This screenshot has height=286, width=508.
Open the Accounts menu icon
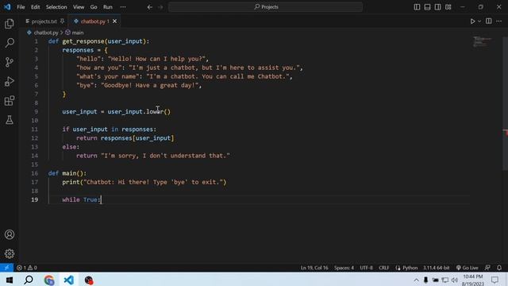(10, 234)
